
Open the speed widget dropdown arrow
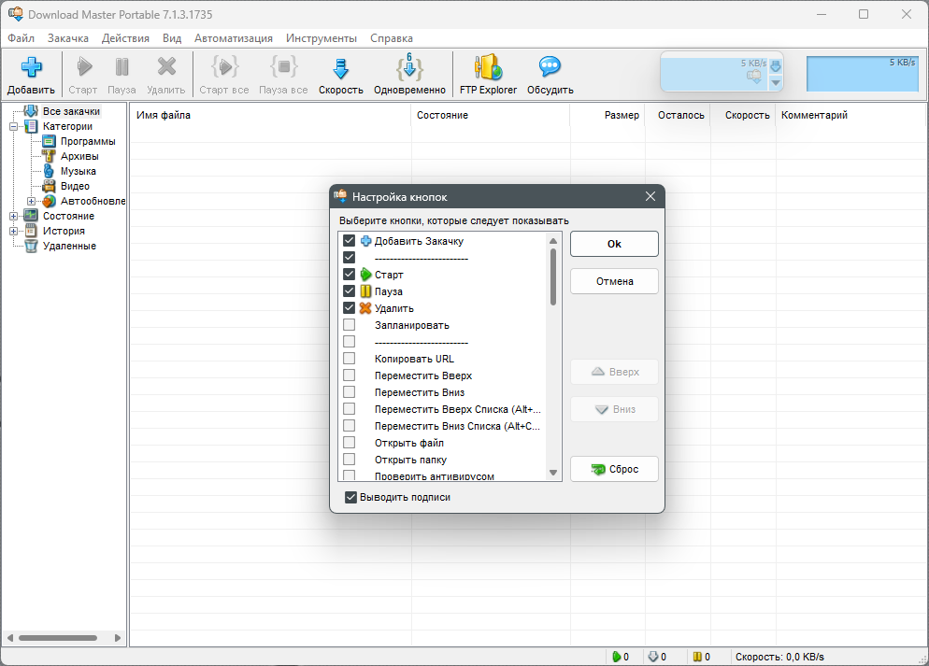click(x=776, y=83)
